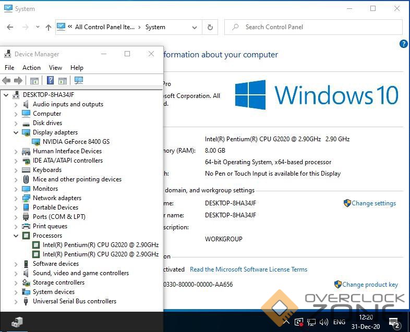Expand the Disk drives category
The image size is (410, 332).
[x=16, y=123]
